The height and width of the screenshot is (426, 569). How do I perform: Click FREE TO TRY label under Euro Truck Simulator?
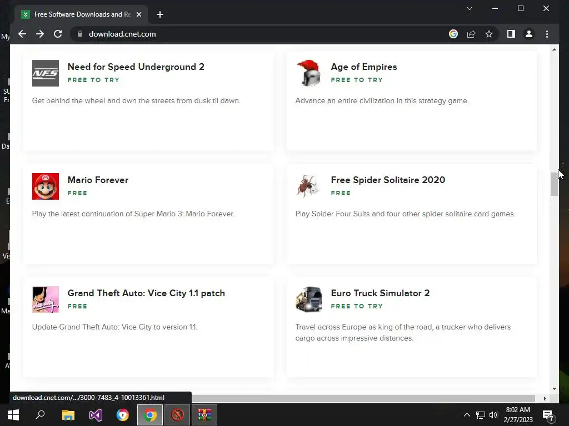click(357, 306)
